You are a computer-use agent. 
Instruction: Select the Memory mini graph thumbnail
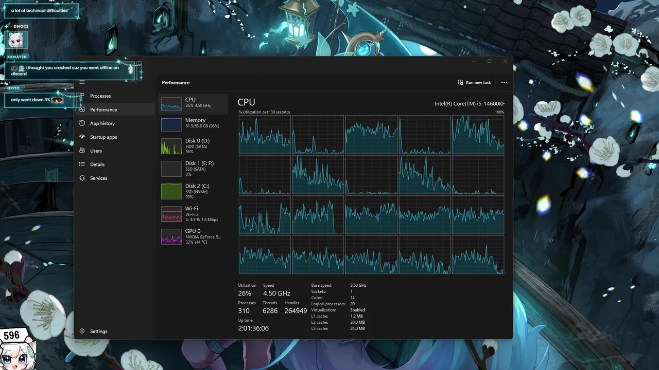(x=171, y=124)
